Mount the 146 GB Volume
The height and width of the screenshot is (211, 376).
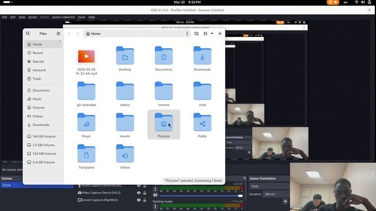(x=43, y=137)
